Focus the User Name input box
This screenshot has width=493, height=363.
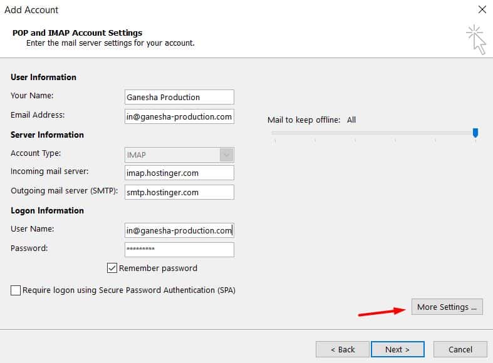click(179, 230)
